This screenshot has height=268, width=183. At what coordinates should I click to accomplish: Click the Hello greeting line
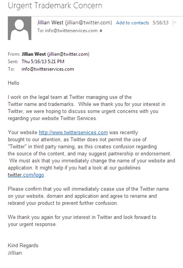tap(13, 83)
